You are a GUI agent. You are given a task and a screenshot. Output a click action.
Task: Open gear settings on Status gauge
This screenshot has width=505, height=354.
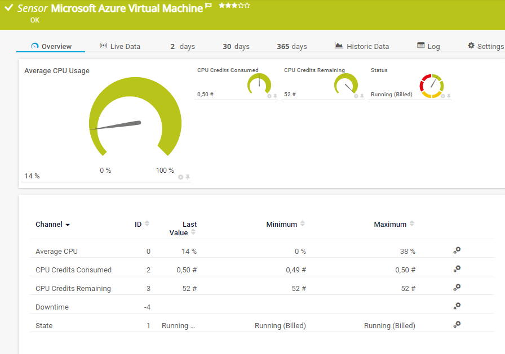[442, 96]
